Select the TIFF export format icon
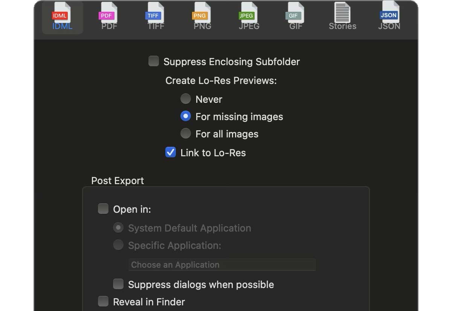452x311 pixels. point(155,15)
